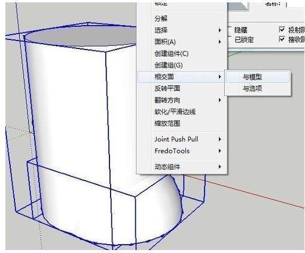Expand the 翻转方向 submenu arrow

pyautogui.click(x=219, y=100)
